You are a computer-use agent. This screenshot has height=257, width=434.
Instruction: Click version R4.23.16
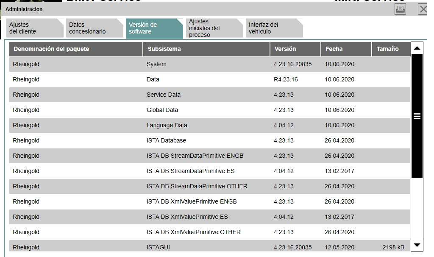pyautogui.click(x=286, y=79)
